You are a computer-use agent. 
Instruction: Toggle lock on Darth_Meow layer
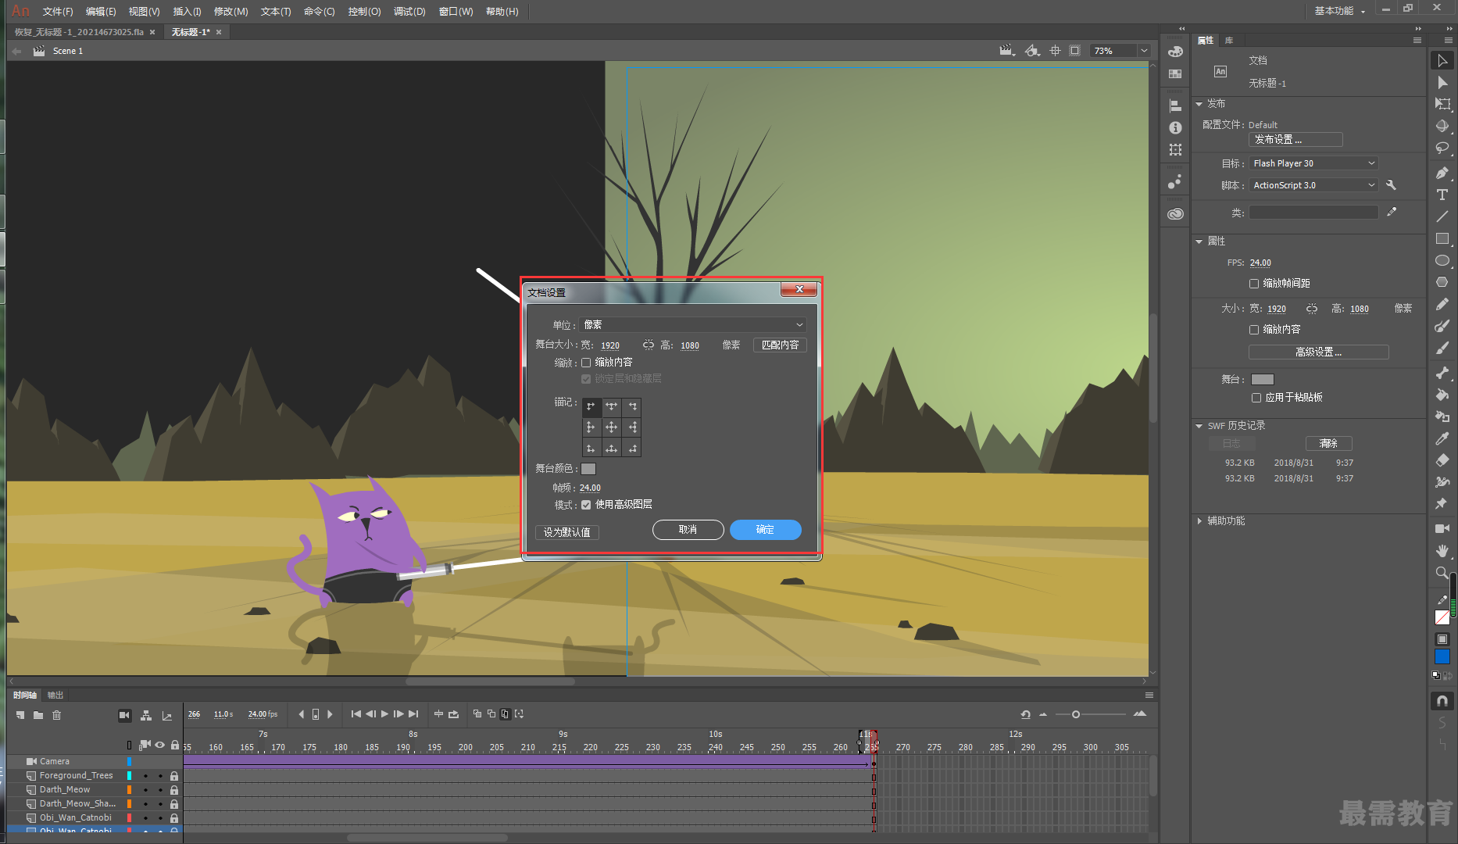(174, 790)
